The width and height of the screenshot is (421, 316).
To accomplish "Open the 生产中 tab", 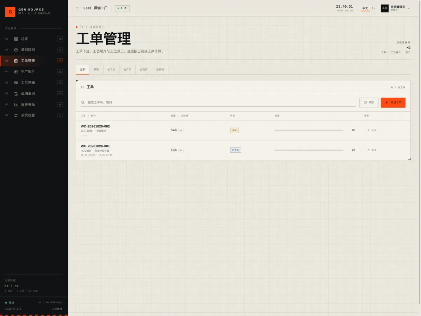I will pos(127,70).
